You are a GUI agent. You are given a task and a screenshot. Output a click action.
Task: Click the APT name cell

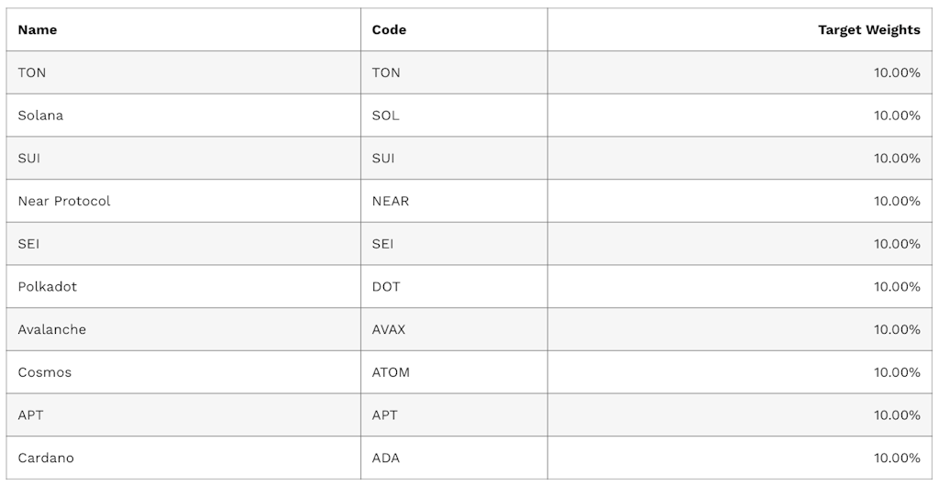[x=30, y=414]
